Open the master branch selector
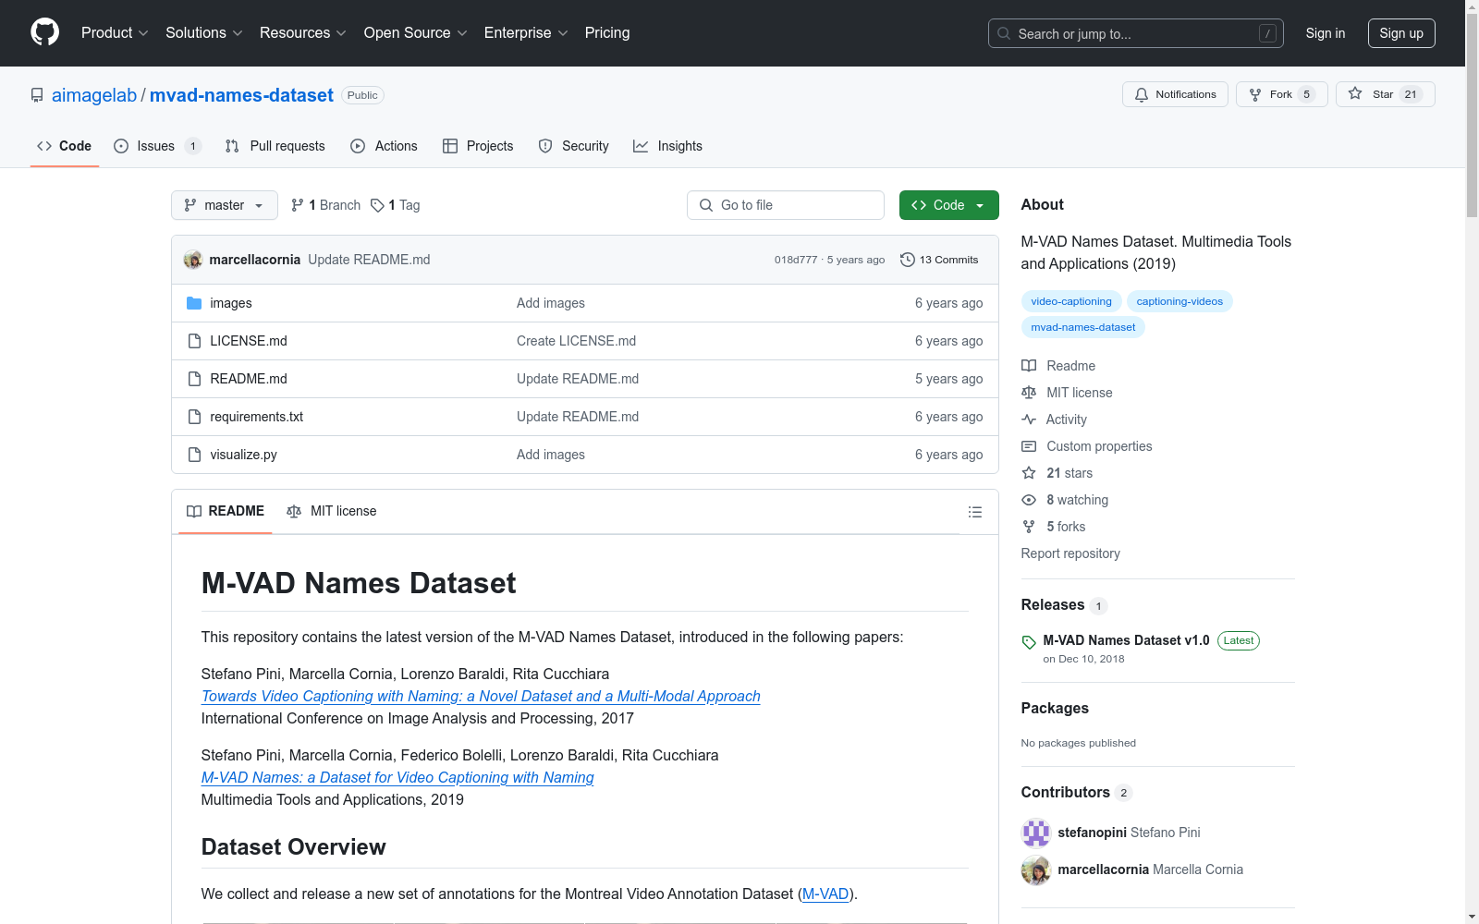The height and width of the screenshot is (924, 1479). (x=225, y=205)
